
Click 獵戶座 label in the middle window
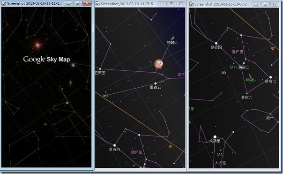coord(137,152)
